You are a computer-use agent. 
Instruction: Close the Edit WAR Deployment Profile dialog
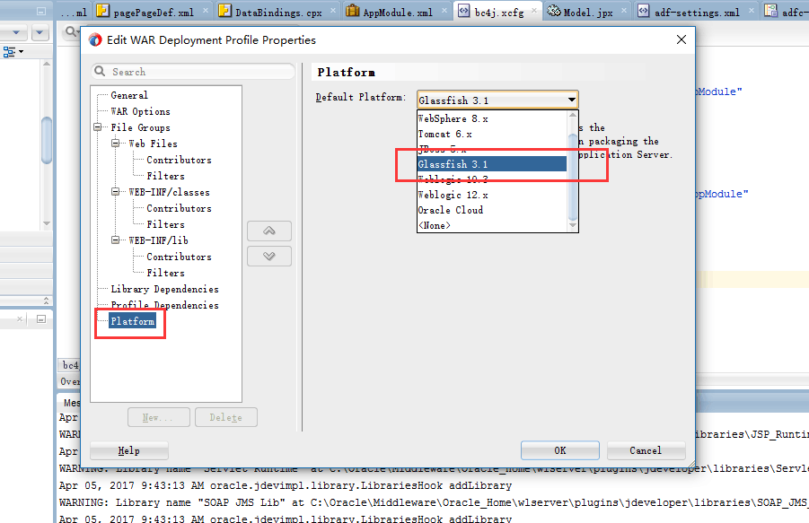681,39
